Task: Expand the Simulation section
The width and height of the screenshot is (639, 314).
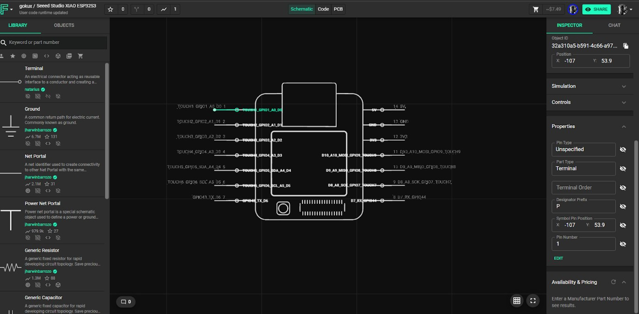Action: 589,86
